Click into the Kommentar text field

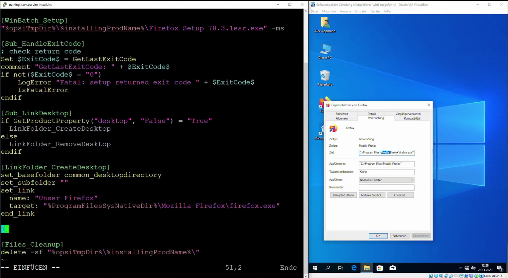click(386, 187)
